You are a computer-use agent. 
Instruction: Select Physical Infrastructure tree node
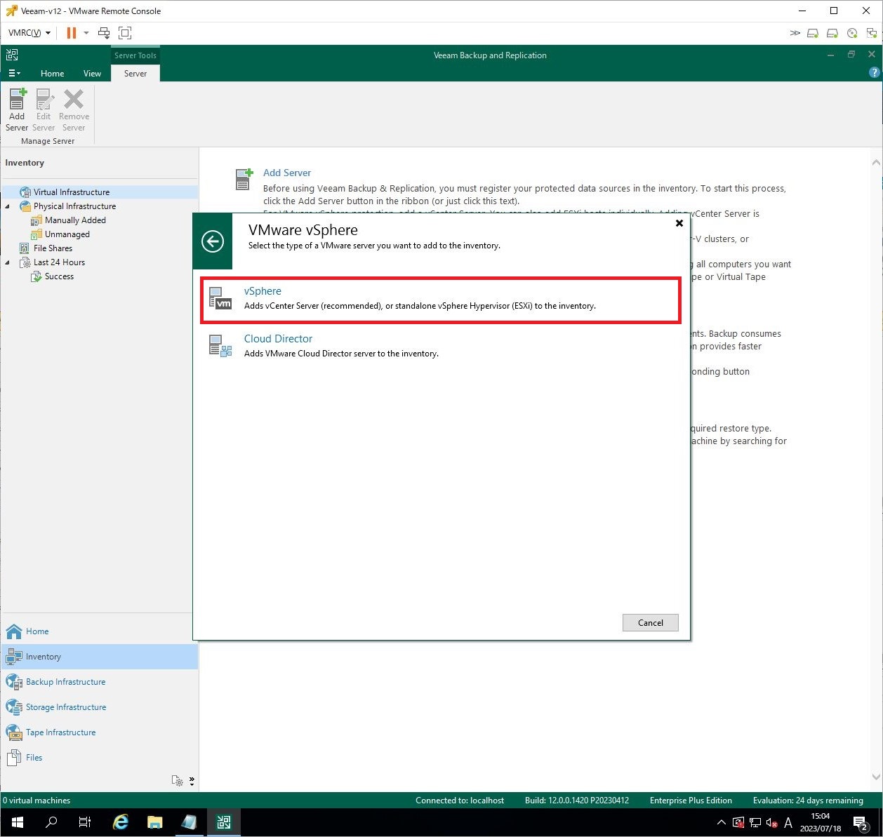[x=74, y=206]
